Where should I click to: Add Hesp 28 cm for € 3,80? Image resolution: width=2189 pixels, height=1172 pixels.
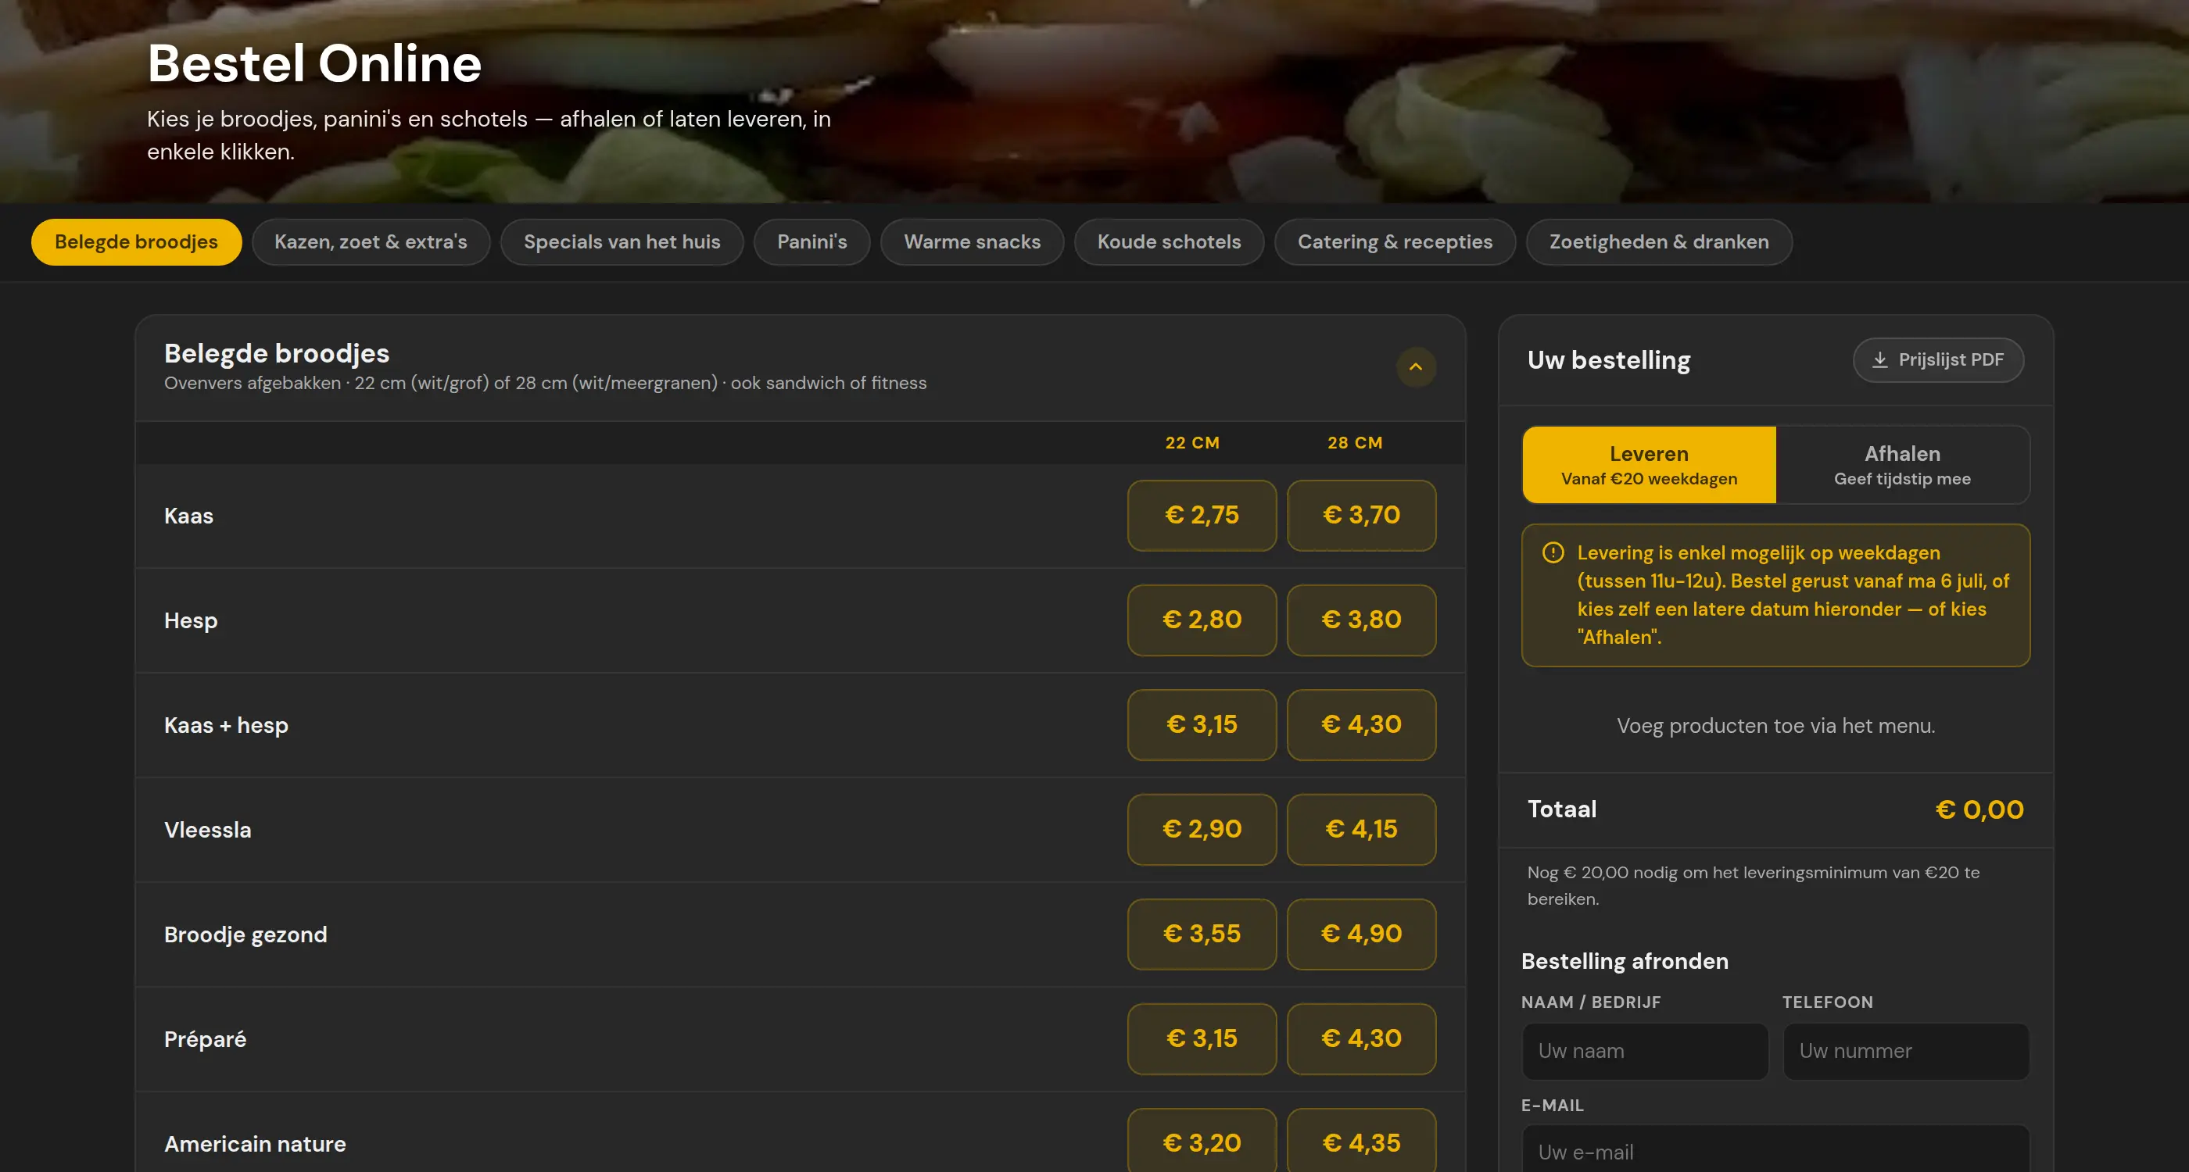[1361, 620]
